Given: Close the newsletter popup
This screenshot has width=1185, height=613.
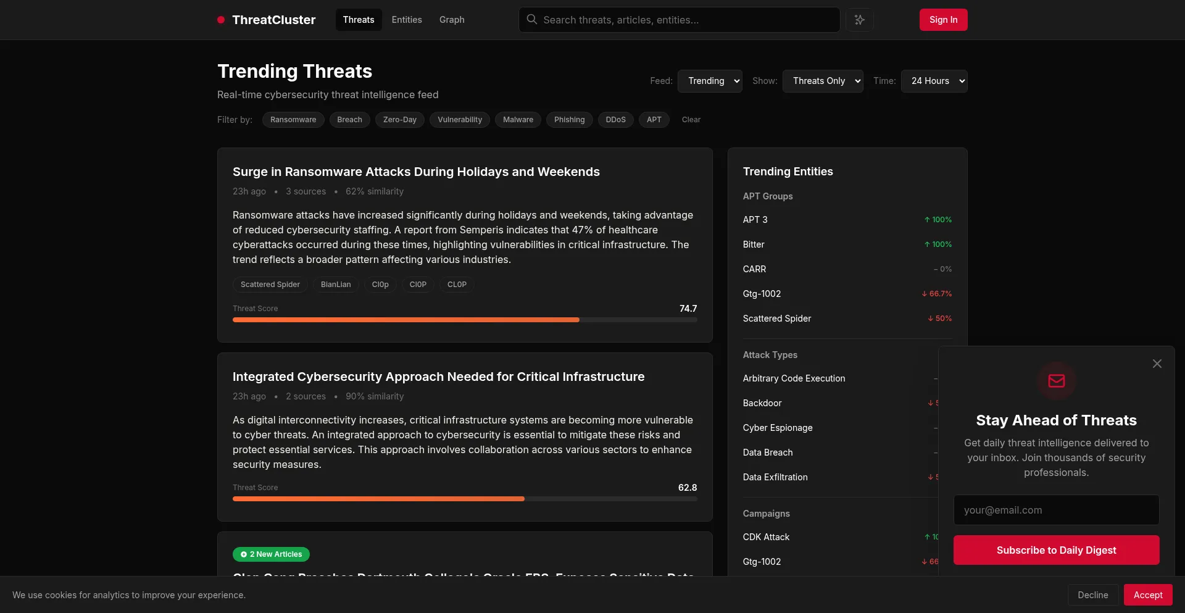Looking at the screenshot, I should [x=1157, y=364].
